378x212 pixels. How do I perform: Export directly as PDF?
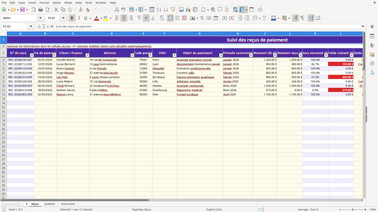34,10
